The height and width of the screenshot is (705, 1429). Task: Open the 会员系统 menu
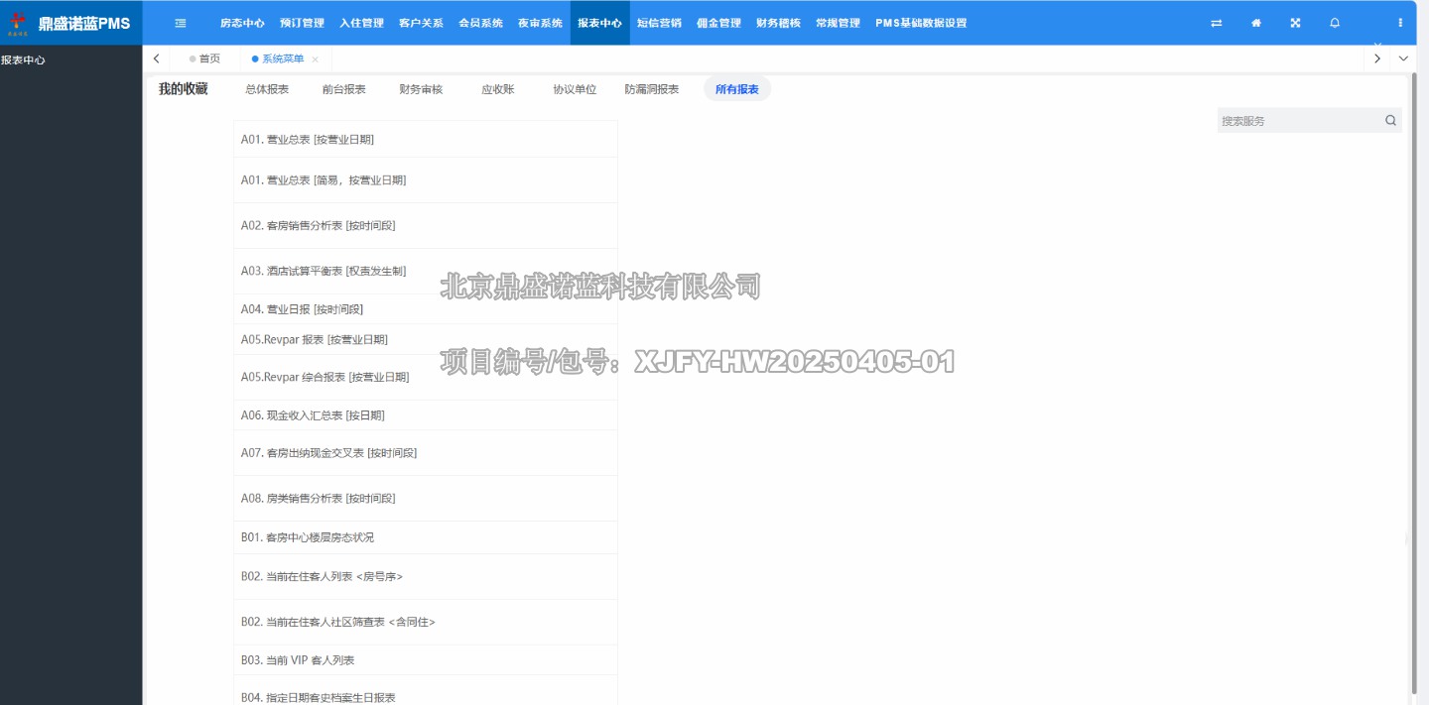[480, 23]
